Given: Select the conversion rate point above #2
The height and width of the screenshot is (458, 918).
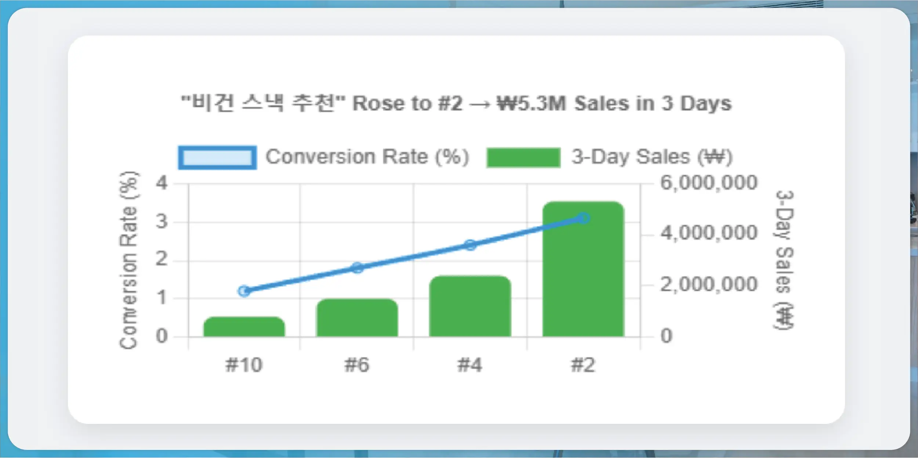Looking at the screenshot, I should pyautogui.click(x=584, y=218).
